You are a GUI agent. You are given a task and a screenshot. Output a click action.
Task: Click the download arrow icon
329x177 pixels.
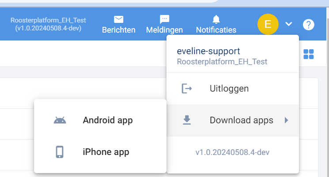(x=187, y=120)
